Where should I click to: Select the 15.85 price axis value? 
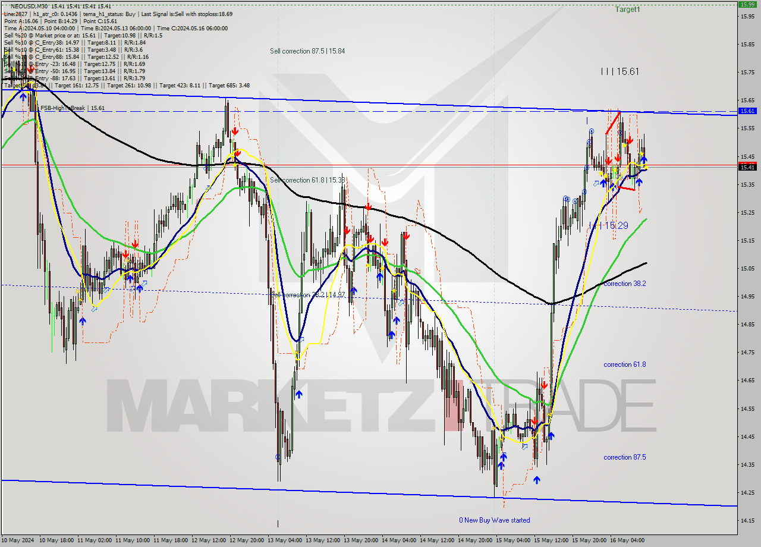point(747,44)
